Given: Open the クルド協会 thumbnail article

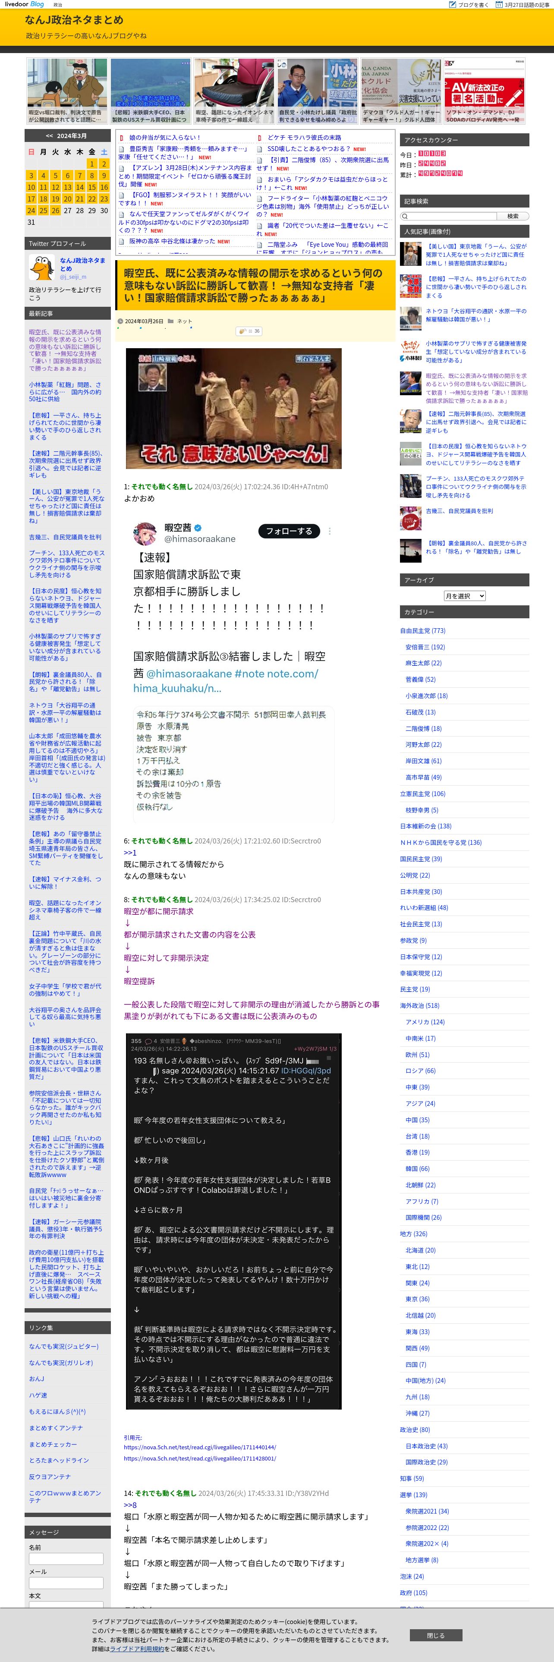Looking at the screenshot, I should tap(400, 91).
